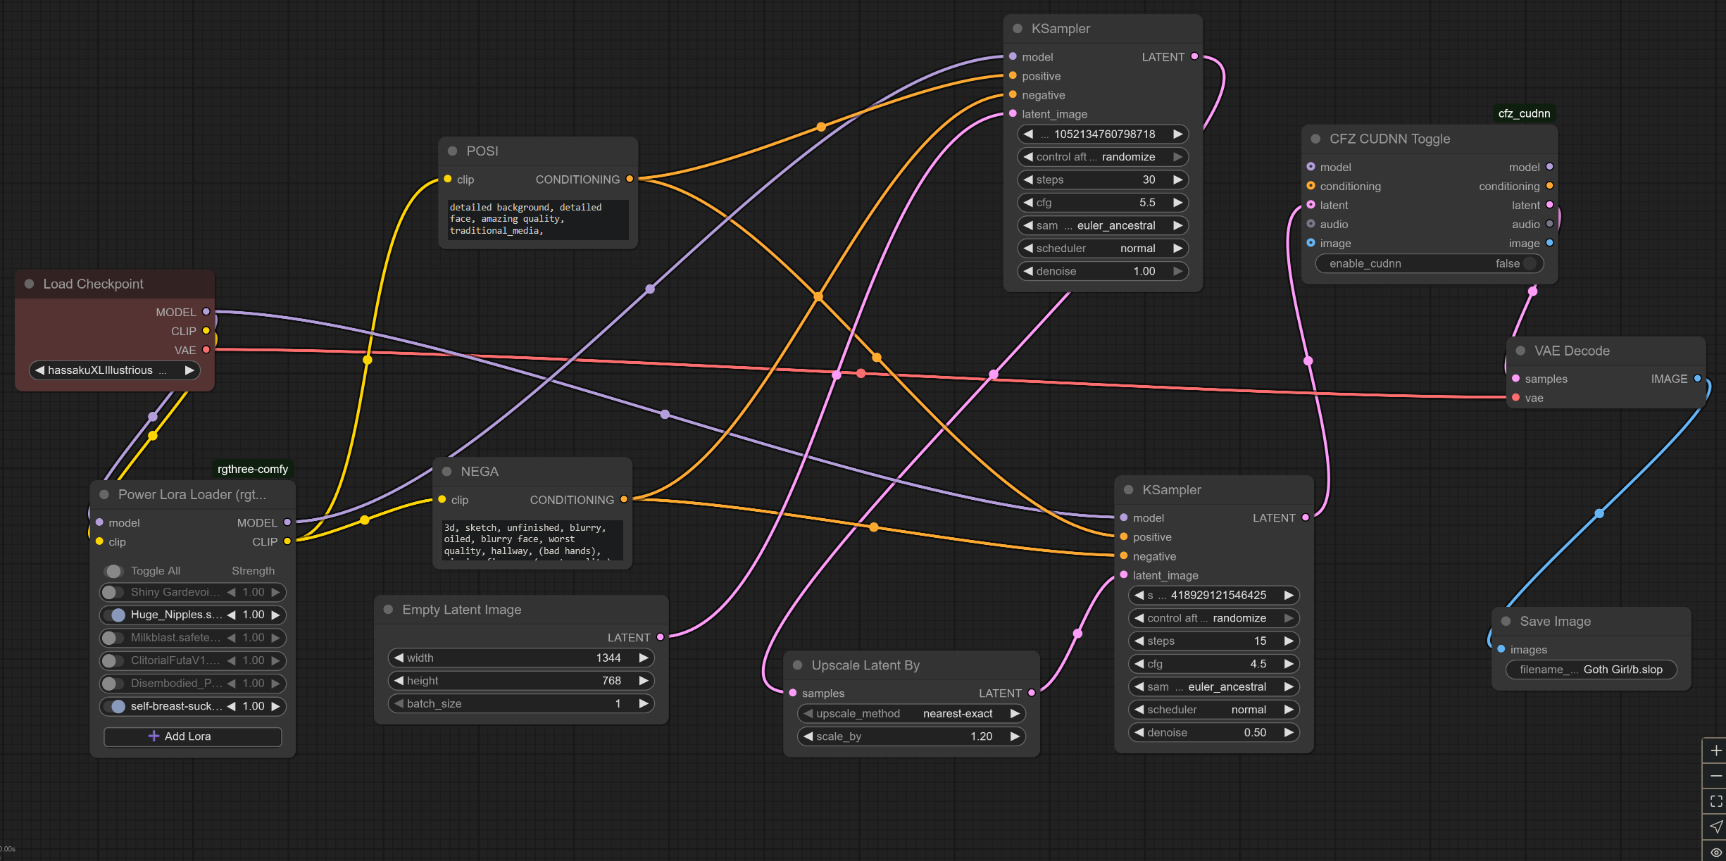
Task: Click the width 1344 value field
Action: coord(521,658)
